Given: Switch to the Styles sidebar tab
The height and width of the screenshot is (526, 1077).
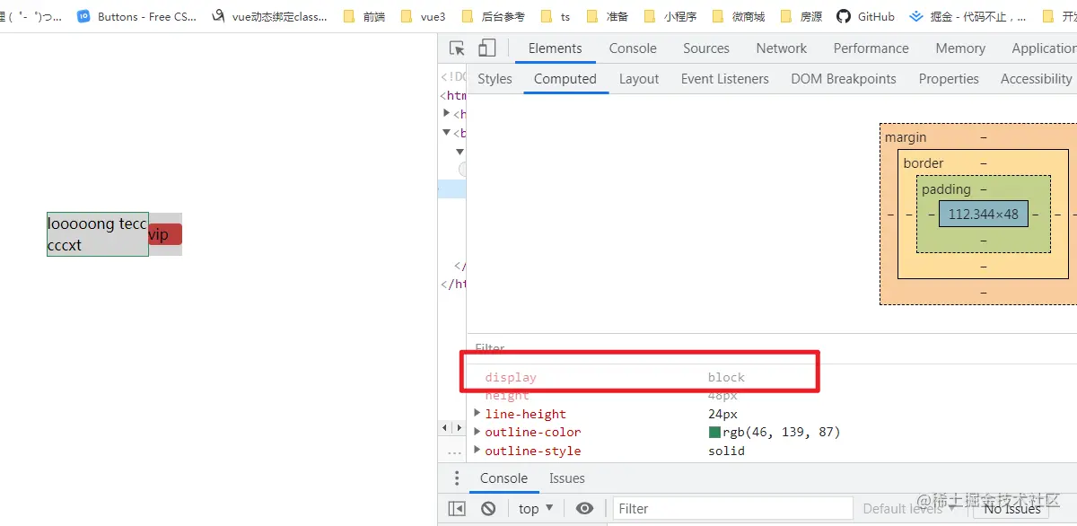Looking at the screenshot, I should tap(495, 79).
